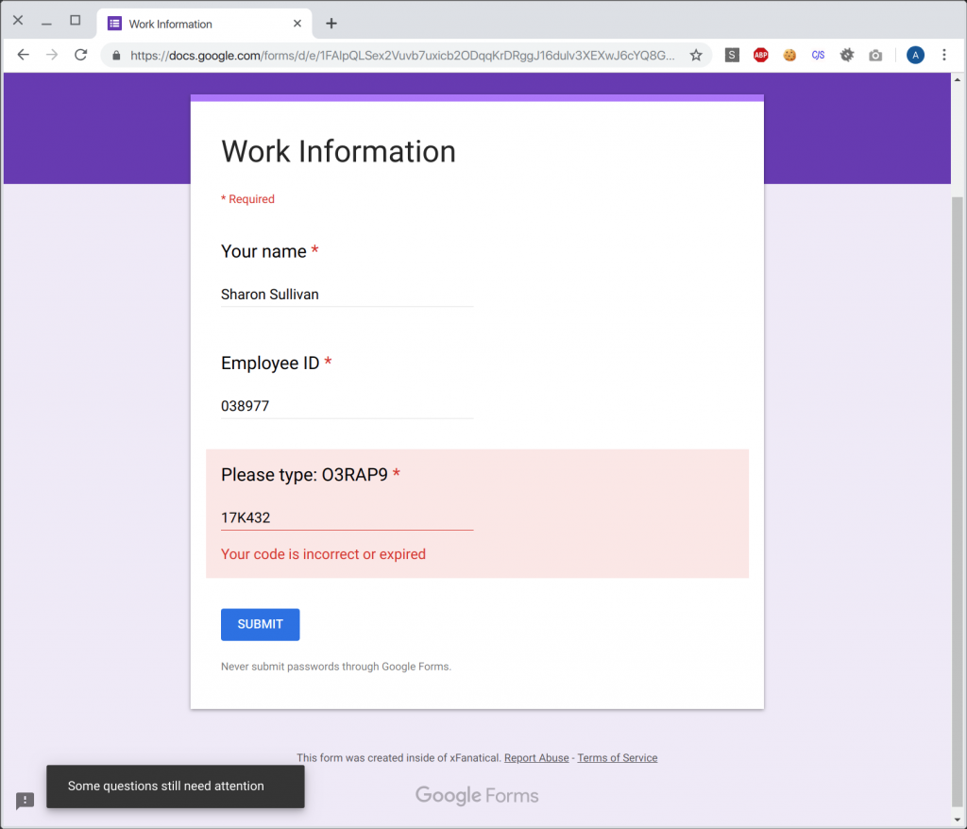
Task: Click the feedback exclamation icon
Action: click(x=25, y=801)
